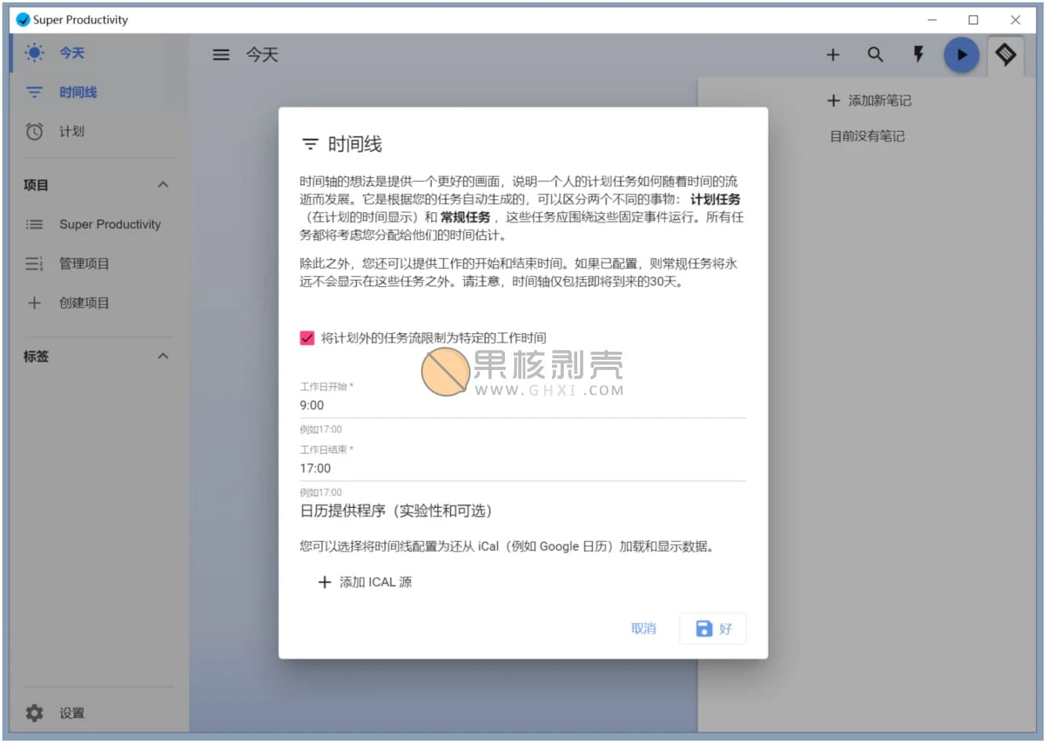The image size is (1046, 743).
Task: Click the hamburger menu next to 今天
Action: click(x=220, y=55)
